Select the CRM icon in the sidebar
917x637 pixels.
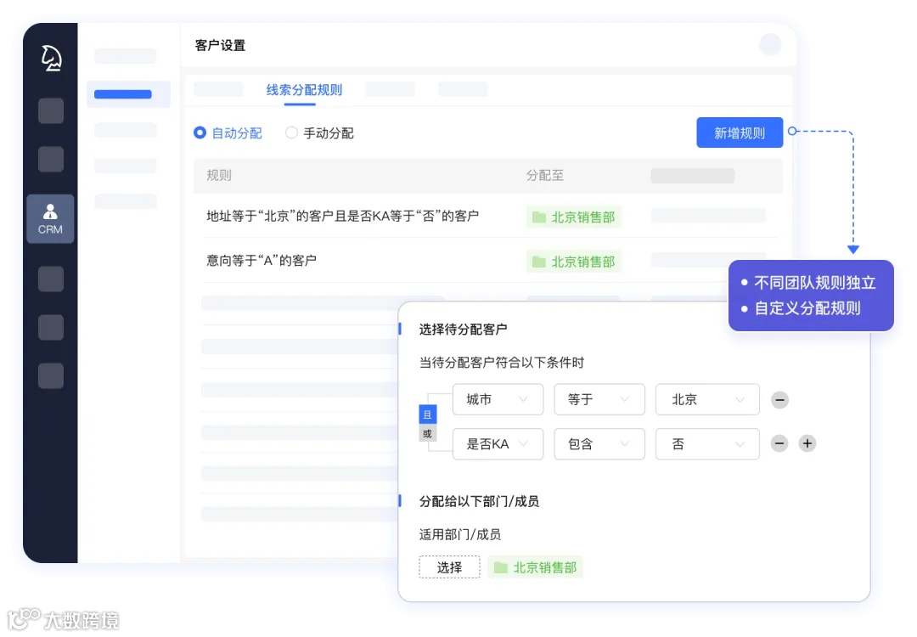50,218
